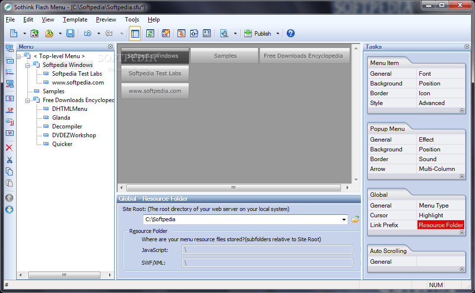
Task: Collapse the Top-level Menu tree node
Action: pyautogui.click(x=19, y=57)
